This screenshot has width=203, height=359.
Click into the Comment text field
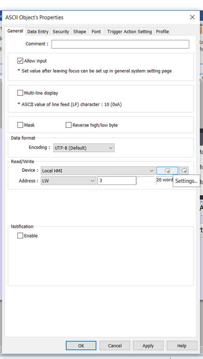click(120, 44)
